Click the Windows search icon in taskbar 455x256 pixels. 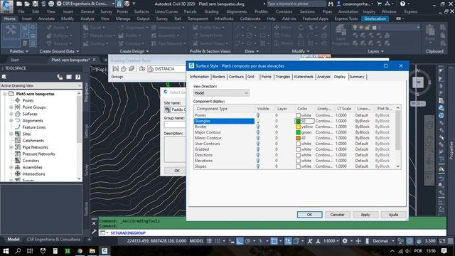click(18, 251)
